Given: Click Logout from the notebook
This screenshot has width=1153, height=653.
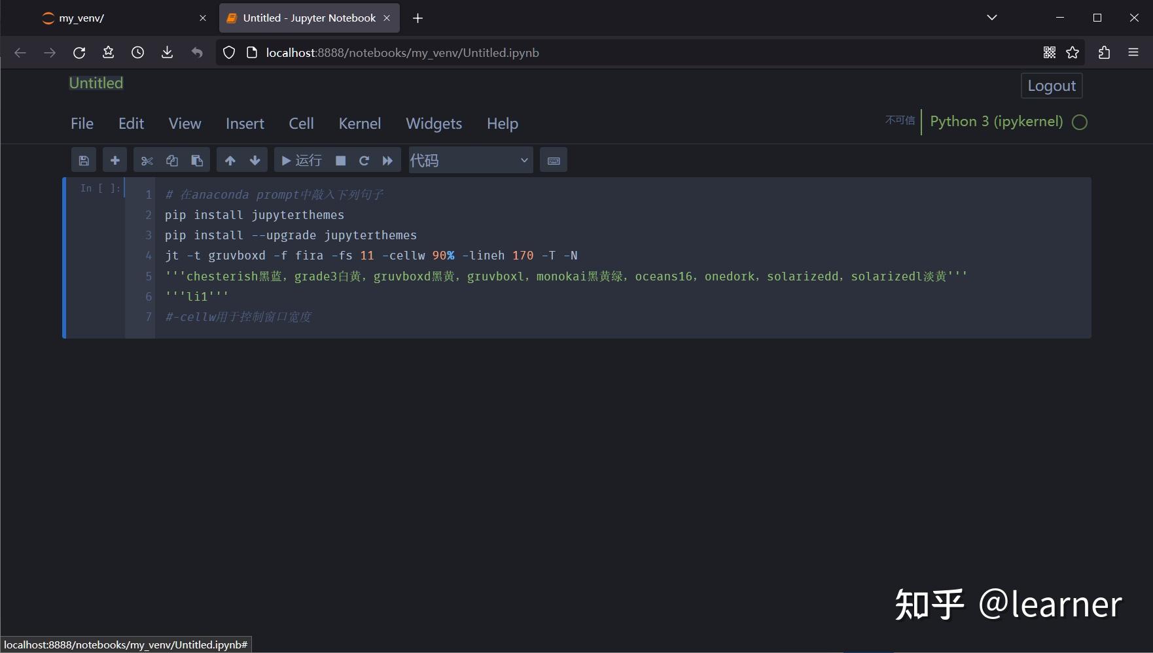Looking at the screenshot, I should point(1051,86).
